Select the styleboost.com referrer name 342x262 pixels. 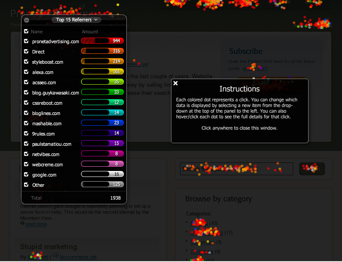click(x=48, y=62)
